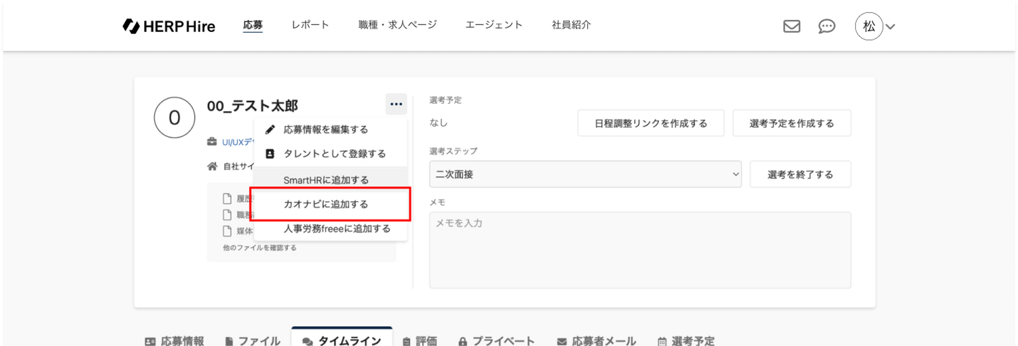This screenshot has width=1018, height=346.
Task: Switch to the 応募情報 tab
Action: tap(175, 341)
